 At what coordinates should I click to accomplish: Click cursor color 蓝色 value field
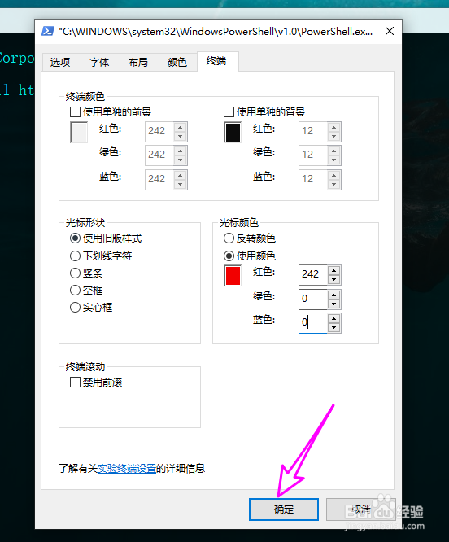313,323
